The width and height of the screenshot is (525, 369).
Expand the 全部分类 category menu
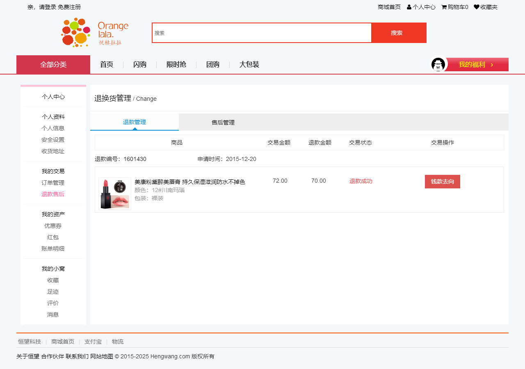tap(53, 65)
